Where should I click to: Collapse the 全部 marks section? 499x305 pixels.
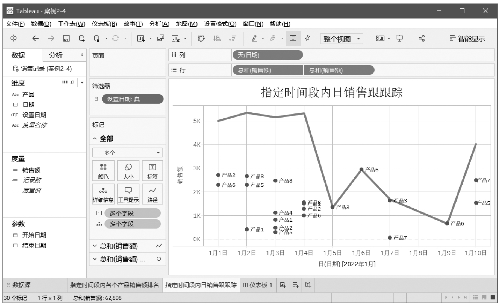click(95, 139)
